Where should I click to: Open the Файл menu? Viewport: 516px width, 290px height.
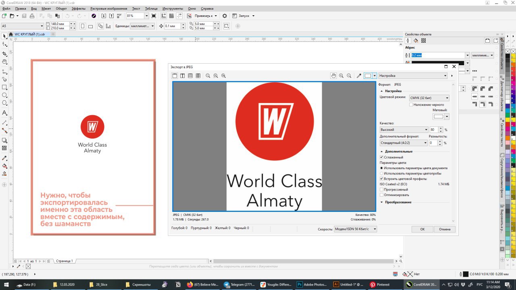6,8
